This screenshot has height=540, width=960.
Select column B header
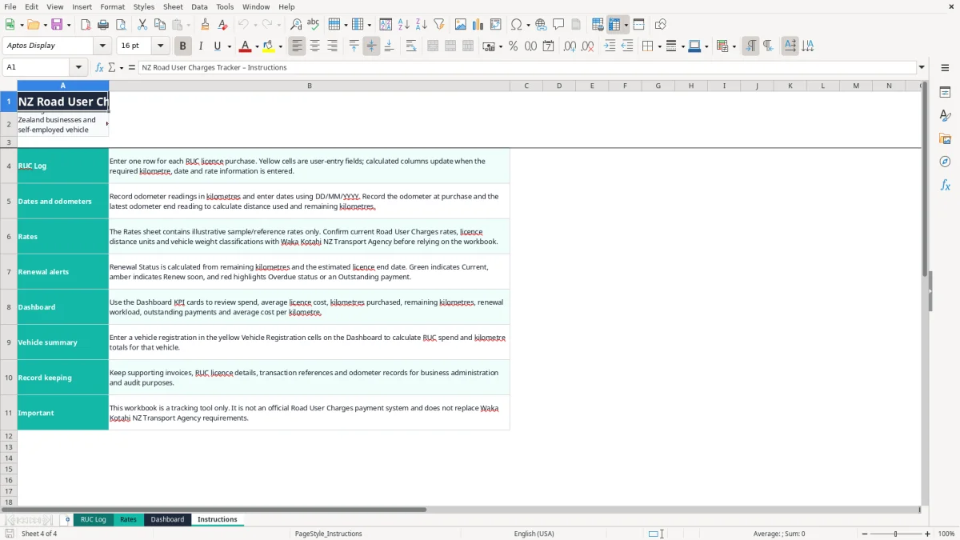(310, 86)
